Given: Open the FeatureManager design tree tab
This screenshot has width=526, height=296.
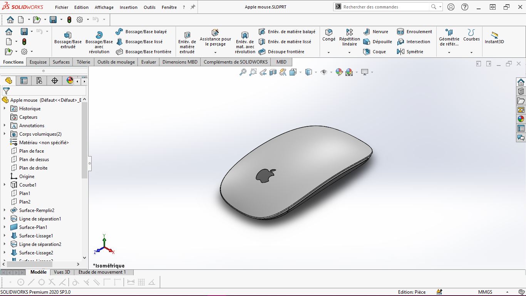Looking at the screenshot, I should pos(8,81).
